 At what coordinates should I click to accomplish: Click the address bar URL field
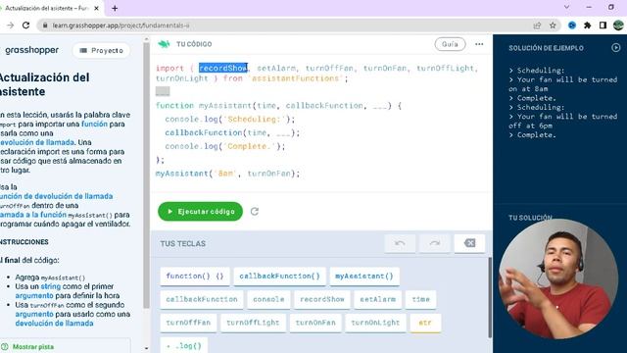288,25
